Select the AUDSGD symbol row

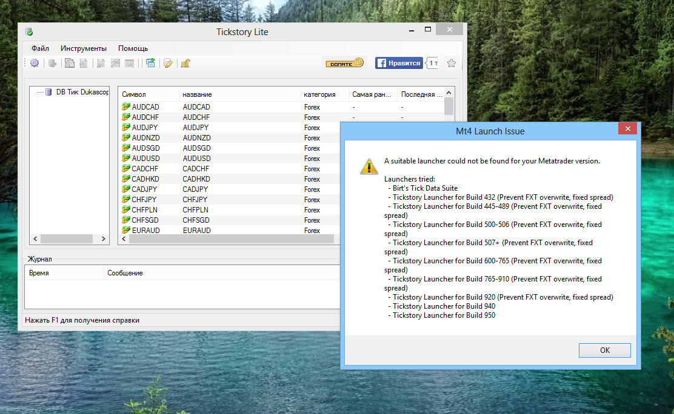click(229, 148)
